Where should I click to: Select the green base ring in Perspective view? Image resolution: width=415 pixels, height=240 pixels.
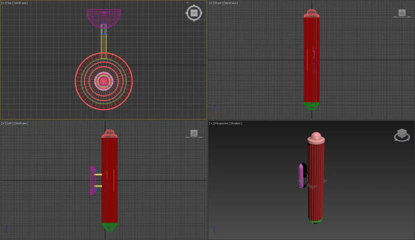(315, 220)
